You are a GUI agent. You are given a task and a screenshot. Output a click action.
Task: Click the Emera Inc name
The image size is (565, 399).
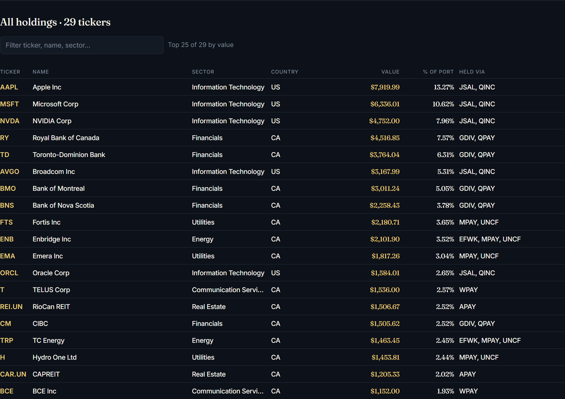pyautogui.click(x=48, y=256)
